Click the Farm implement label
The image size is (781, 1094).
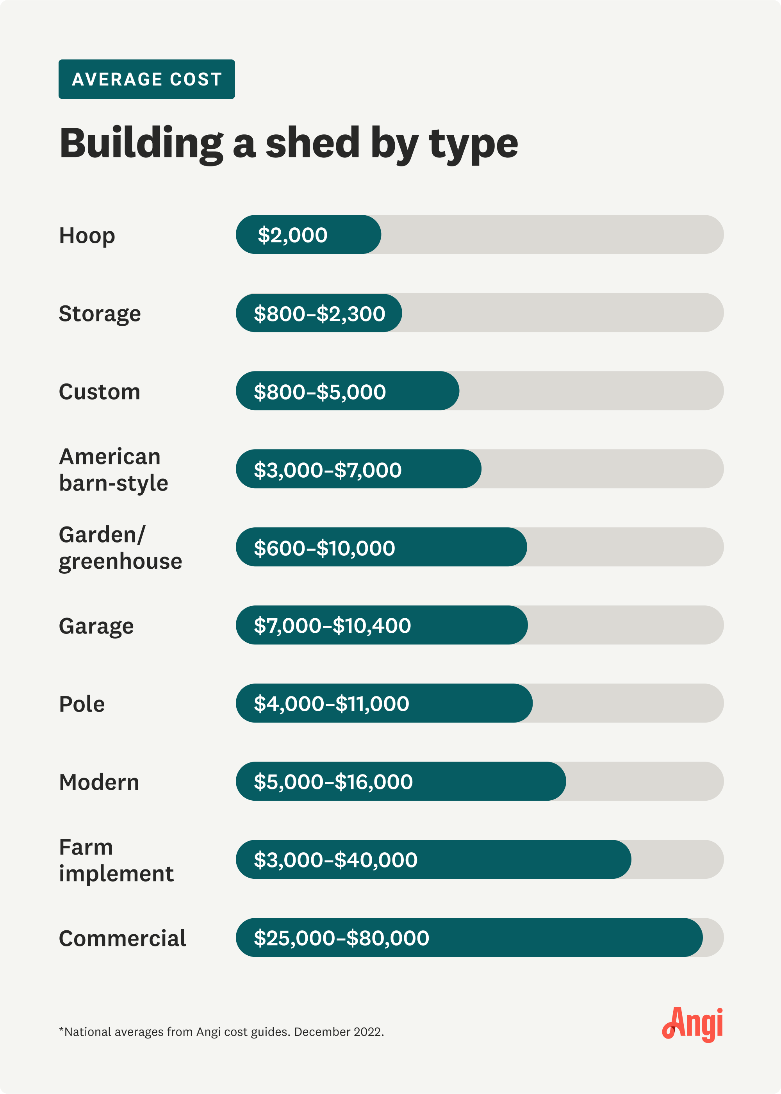(116, 860)
